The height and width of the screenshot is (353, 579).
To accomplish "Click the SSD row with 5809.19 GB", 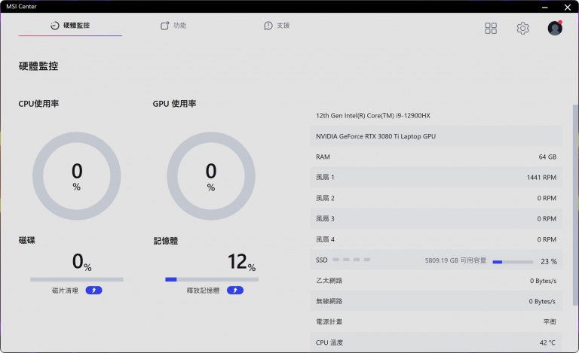I will point(437,260).
